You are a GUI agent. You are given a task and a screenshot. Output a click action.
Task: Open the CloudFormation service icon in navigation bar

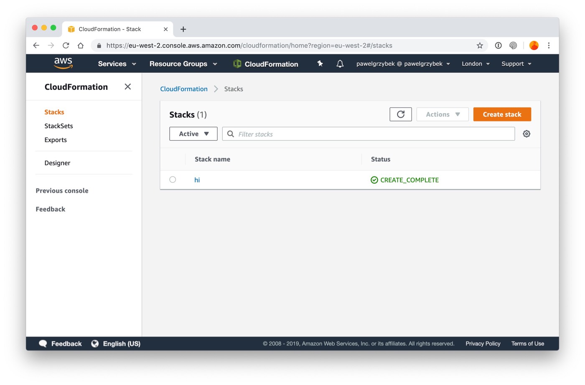coord(237,64)
